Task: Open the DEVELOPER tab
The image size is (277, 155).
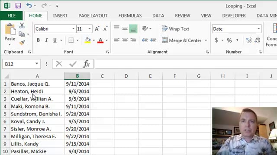Action: (234, 15)
